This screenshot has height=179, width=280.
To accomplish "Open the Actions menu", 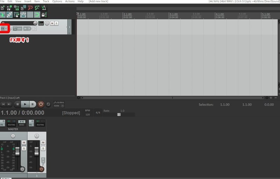I will coord(70,1).
